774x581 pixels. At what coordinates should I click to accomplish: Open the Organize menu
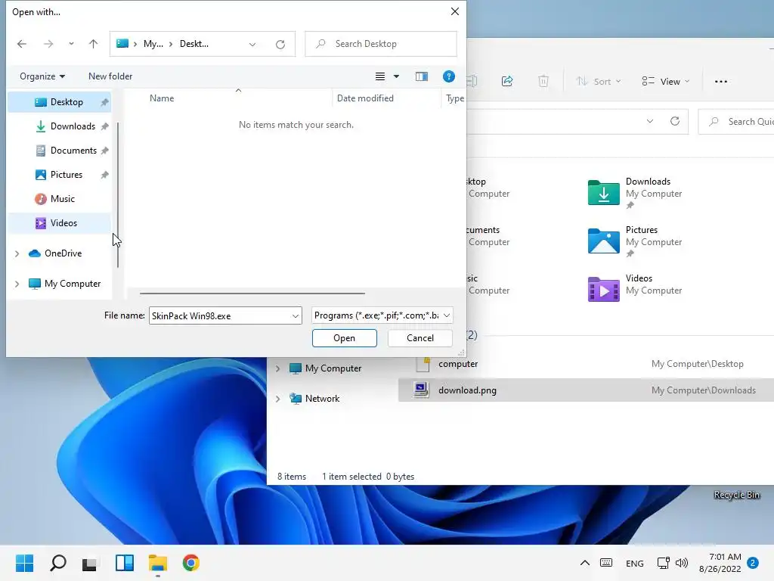click(42, 76)
